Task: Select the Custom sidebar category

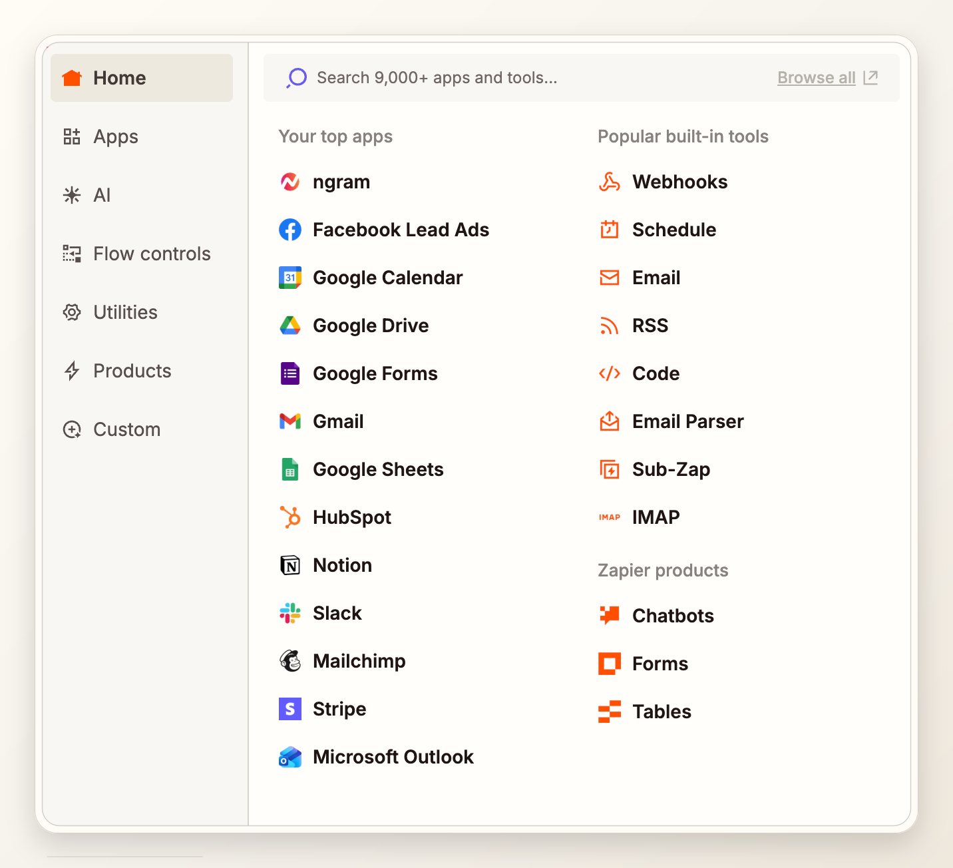Action: 142,429
